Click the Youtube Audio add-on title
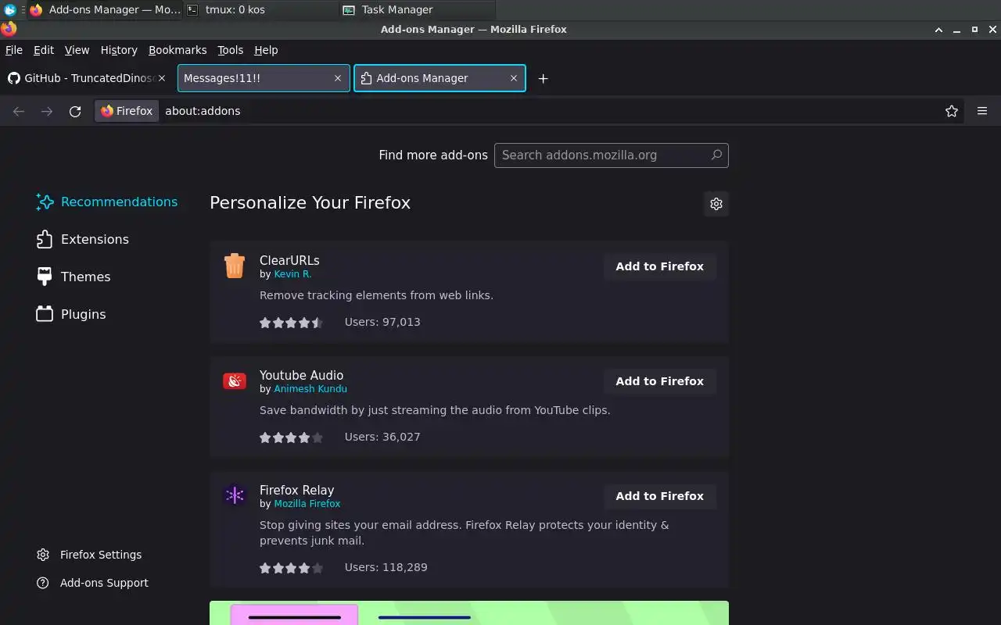Viewport: 1001px width, 625px height. pyautogui.click(x=301, y=375)
